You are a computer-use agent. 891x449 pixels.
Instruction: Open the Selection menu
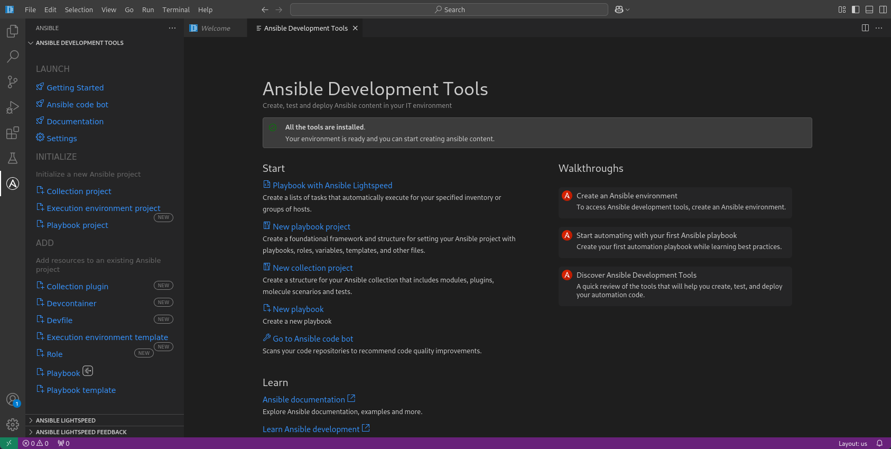click(79, 10)
